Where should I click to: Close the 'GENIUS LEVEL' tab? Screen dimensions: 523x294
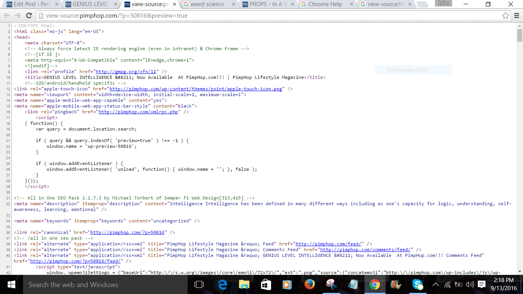coord(115,5)
